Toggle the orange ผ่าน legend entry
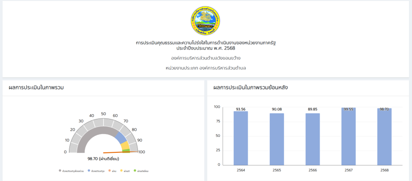The width and height of the screenshot is (412, 181). [x=112, y=171]
